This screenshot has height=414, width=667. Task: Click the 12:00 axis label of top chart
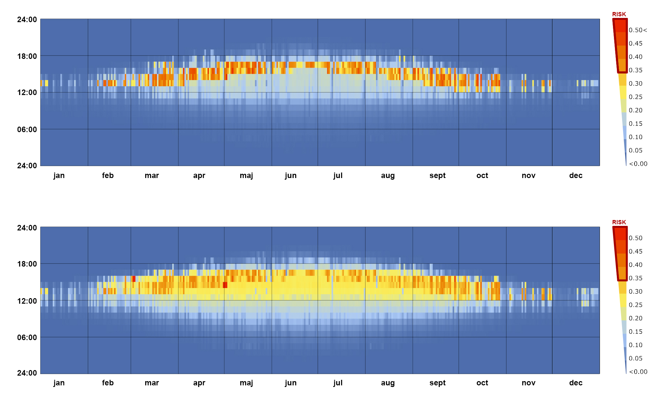coord(27,92)
